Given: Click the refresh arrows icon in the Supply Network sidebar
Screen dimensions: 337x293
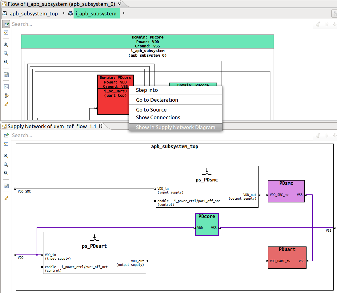Looking at the screenshot, I should pos(6,198).
